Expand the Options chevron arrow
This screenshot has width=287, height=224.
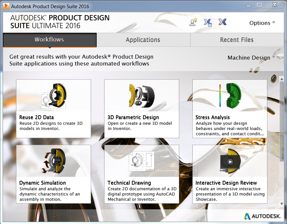tap(274, 23)
